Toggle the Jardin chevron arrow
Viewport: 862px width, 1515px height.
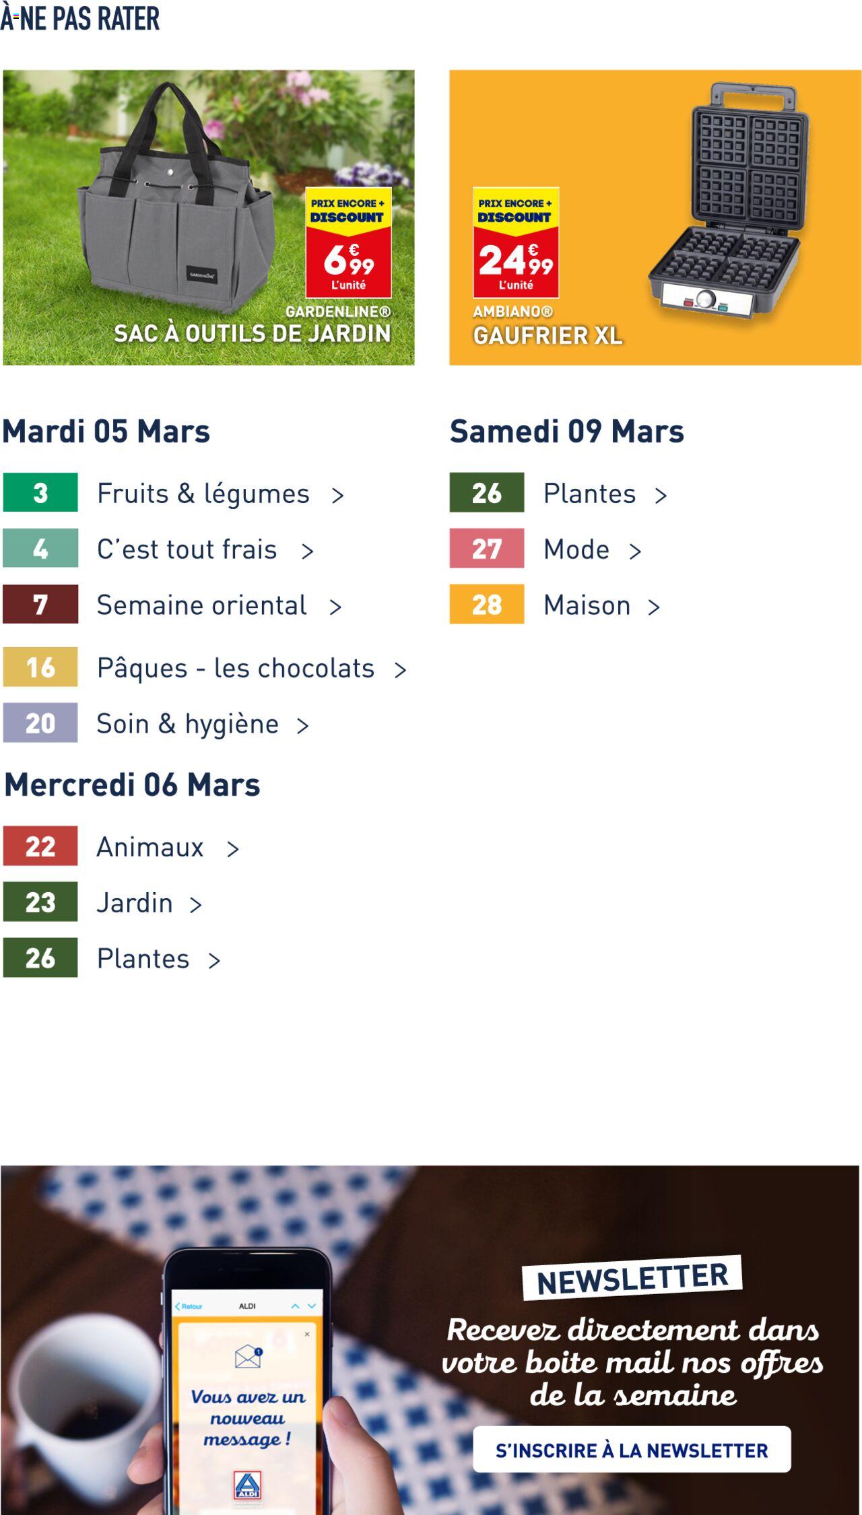[x=195, y=905]
